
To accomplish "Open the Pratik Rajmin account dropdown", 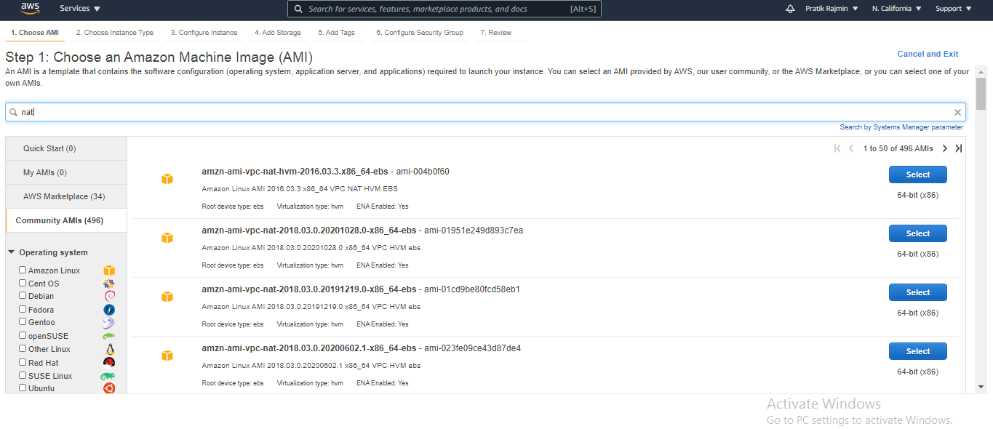I will click(x=832, y=9).
